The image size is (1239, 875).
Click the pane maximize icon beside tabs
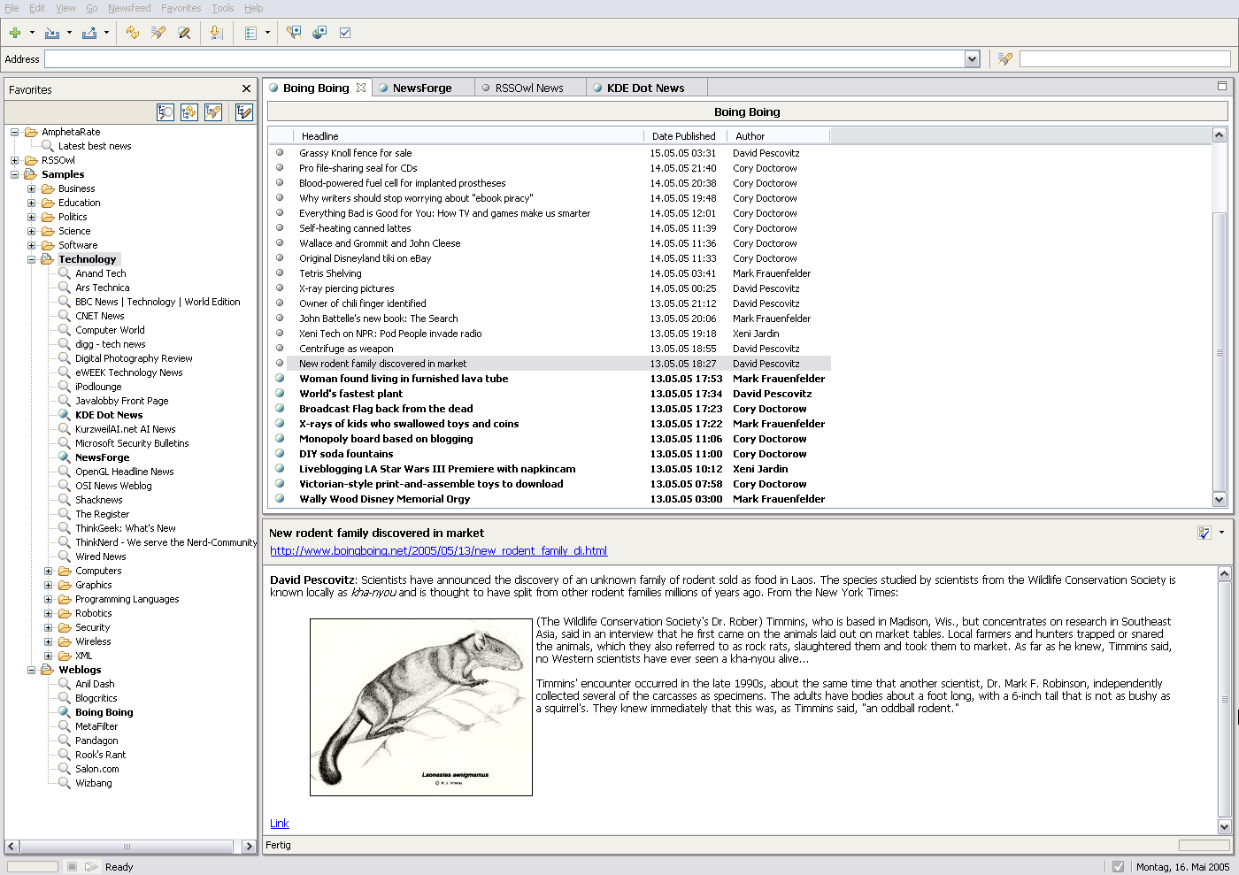coord(1222,86)
